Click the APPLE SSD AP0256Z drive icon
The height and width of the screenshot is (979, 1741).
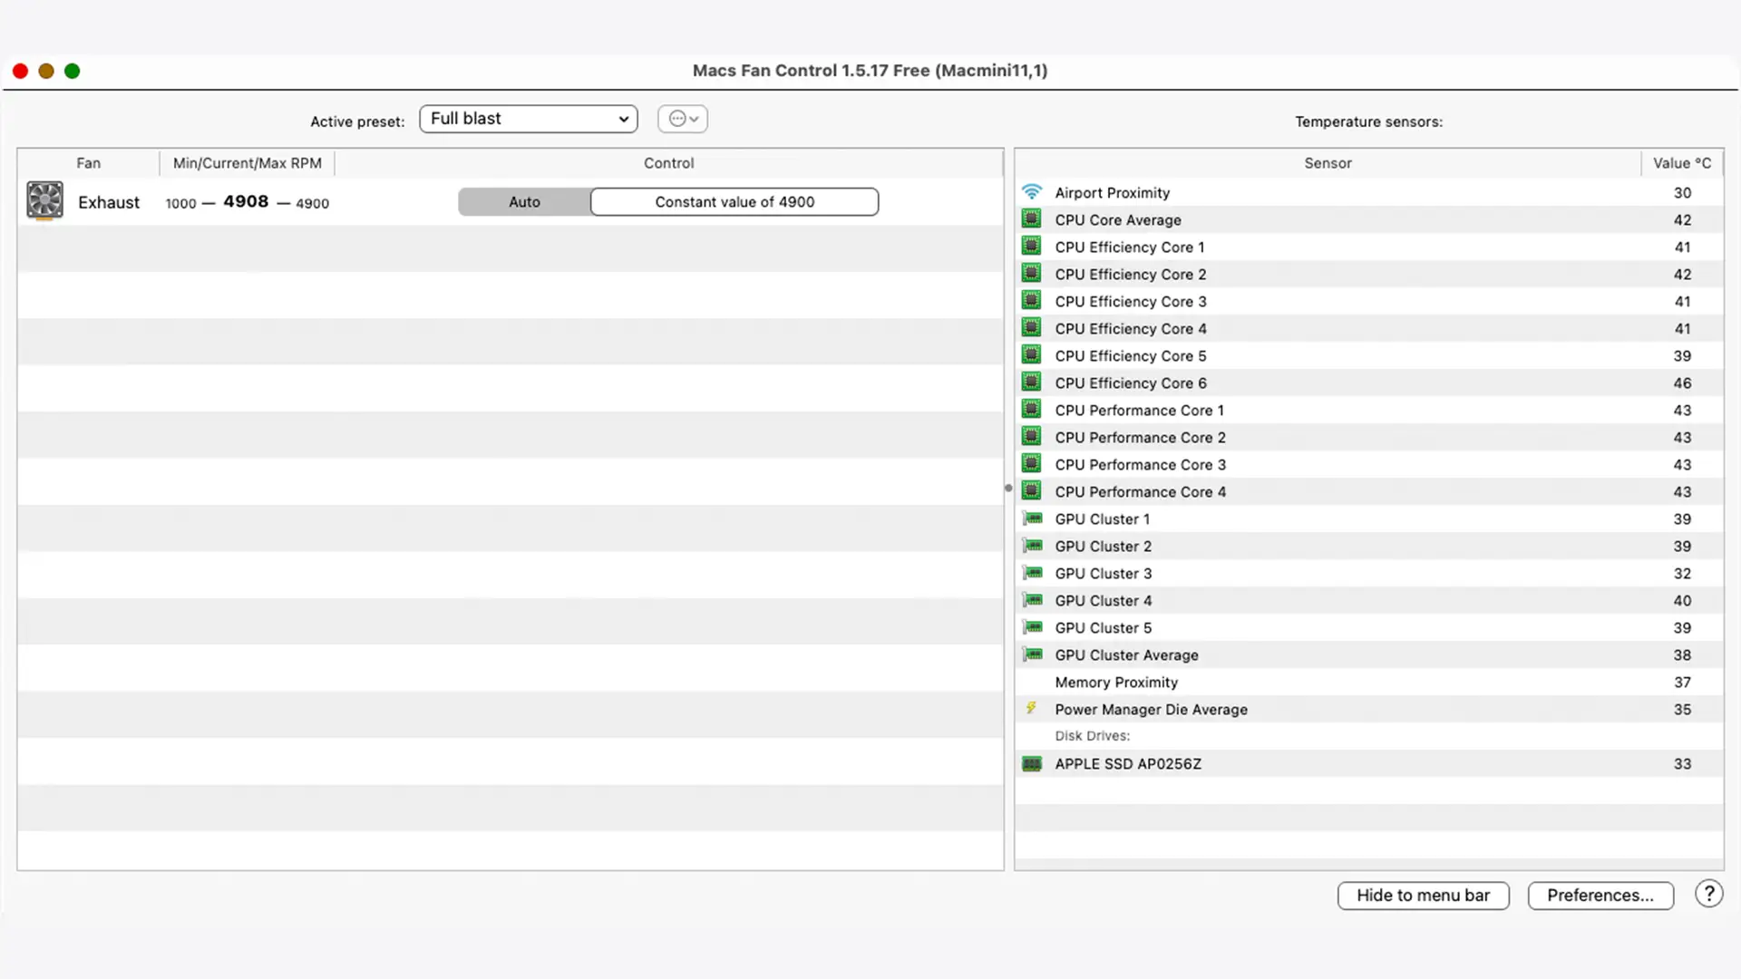[1031, 764]
